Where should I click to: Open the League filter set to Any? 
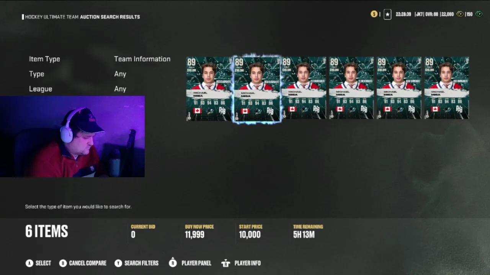(x=120, y=89)
